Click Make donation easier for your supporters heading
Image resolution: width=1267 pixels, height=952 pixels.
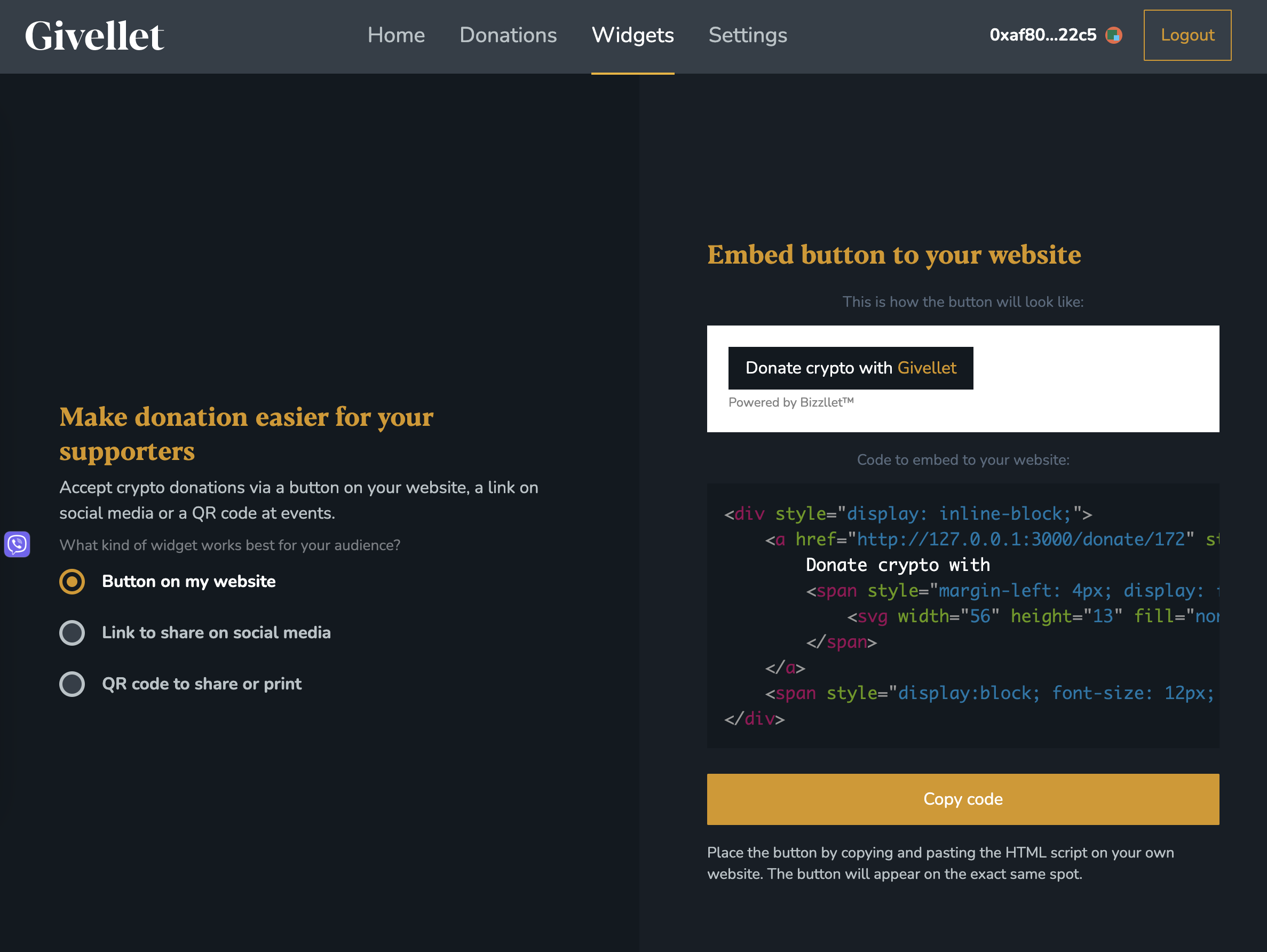point(246,434)
